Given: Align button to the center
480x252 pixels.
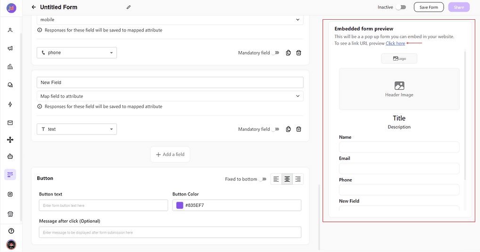Looking at the screenshot, I should (x=287, y=179).
